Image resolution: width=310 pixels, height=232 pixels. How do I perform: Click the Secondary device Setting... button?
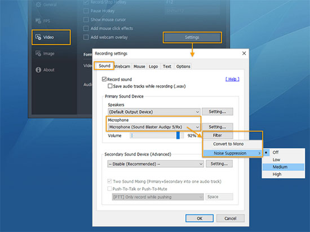pyautogui.click(x=219, y=164)
